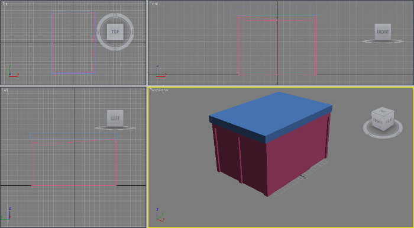Click the S compass letter on the Top ViewCube ring
The image size is (414, 228).
point(115,50)
